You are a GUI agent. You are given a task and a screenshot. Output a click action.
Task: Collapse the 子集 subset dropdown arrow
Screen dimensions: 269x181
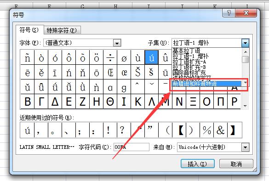point(245,43)
